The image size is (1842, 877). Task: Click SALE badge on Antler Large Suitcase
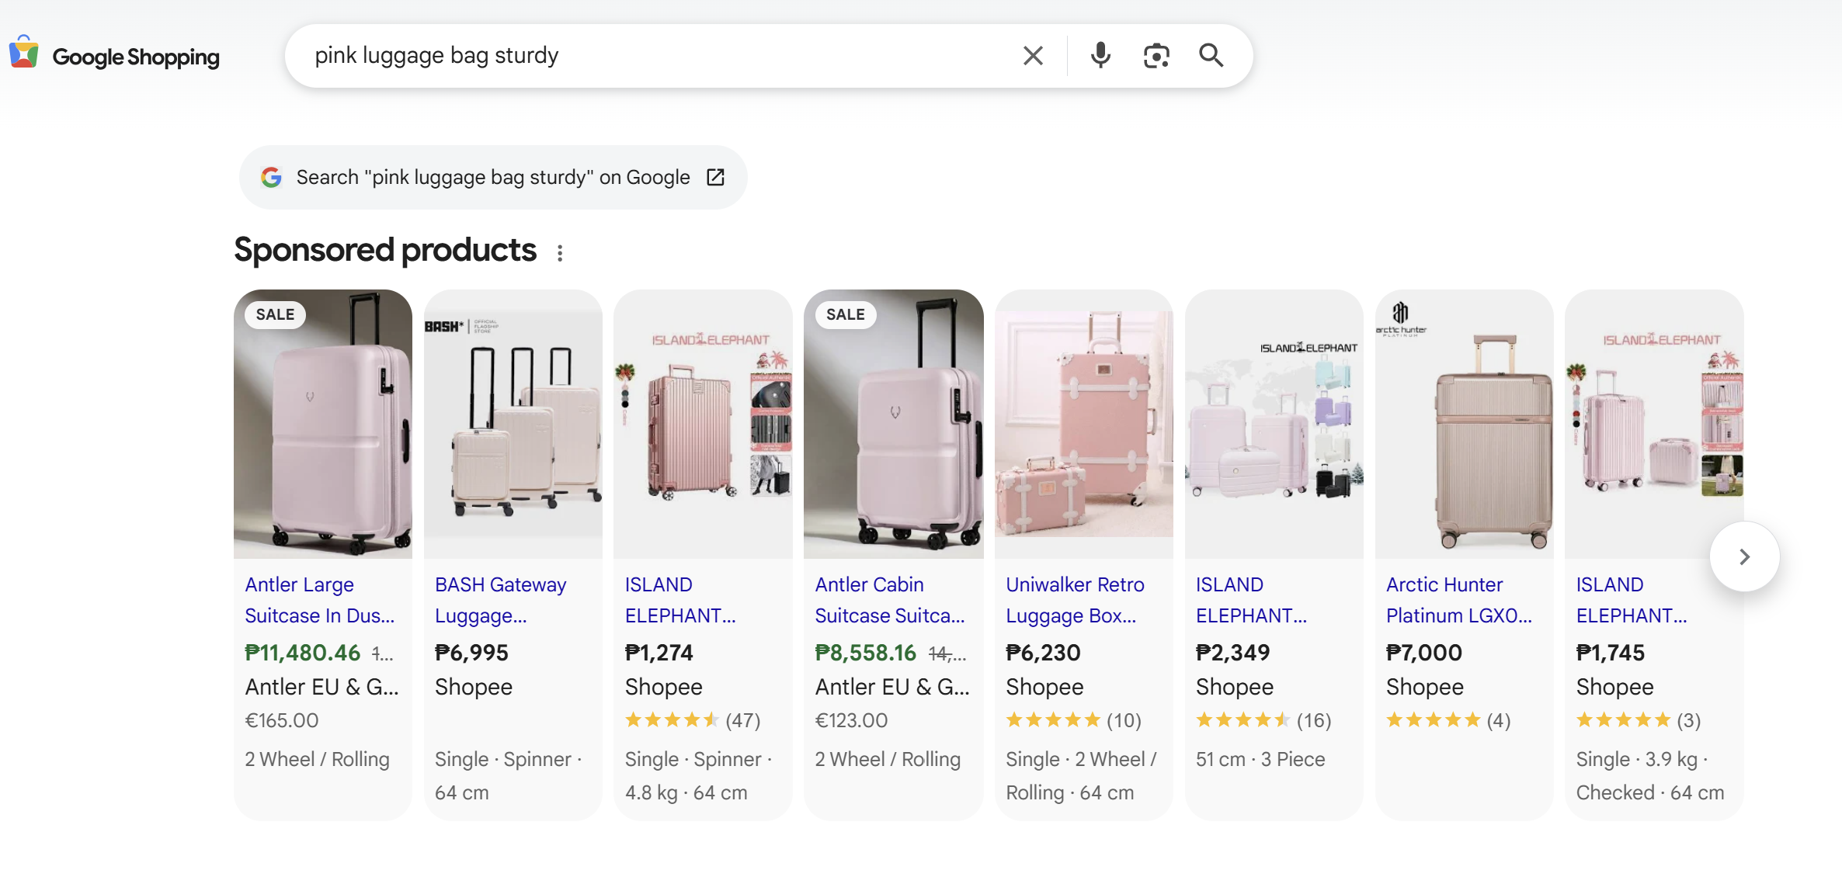275,314
